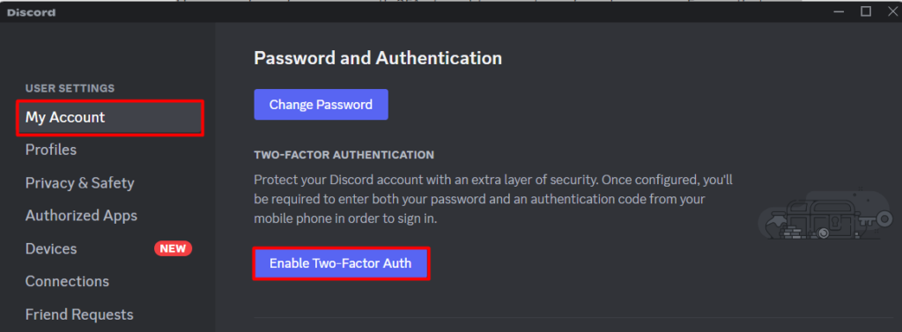Click the Password and Authentication heading
The image size is (902, 332).
378,57
